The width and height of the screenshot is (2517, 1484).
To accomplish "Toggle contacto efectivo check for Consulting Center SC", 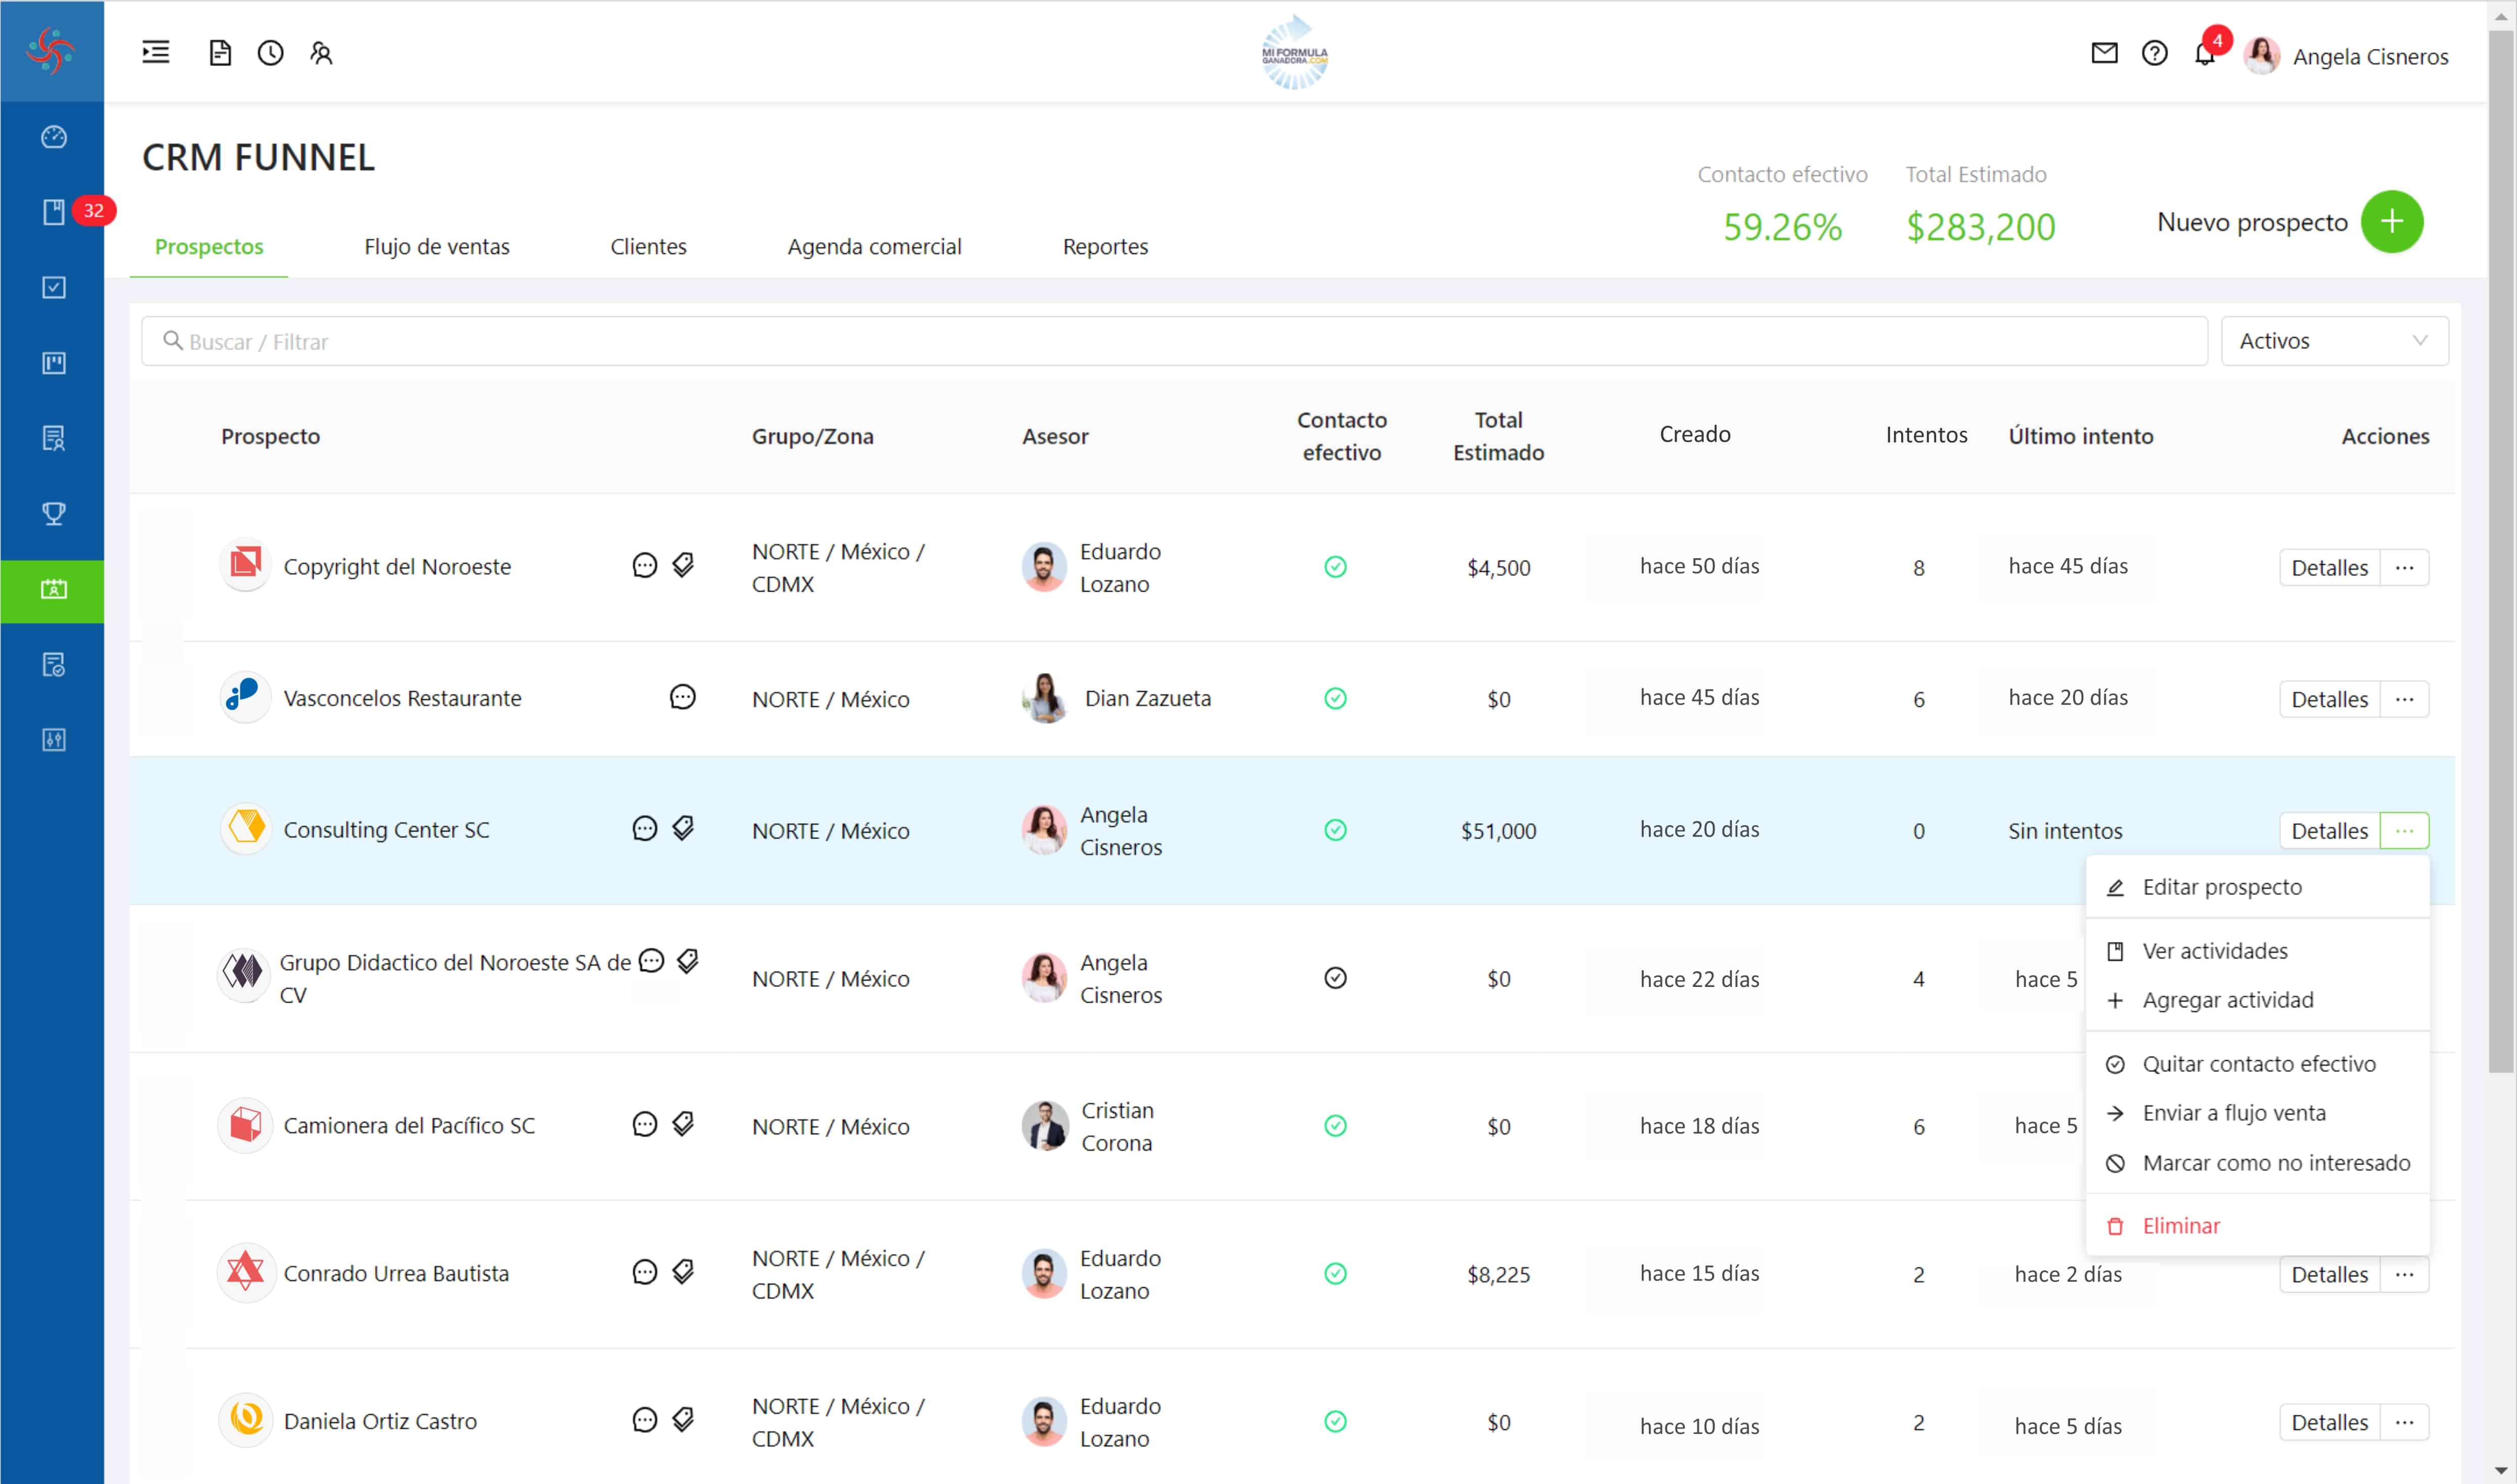I will pyautogui.click(x=1335, y=830).
